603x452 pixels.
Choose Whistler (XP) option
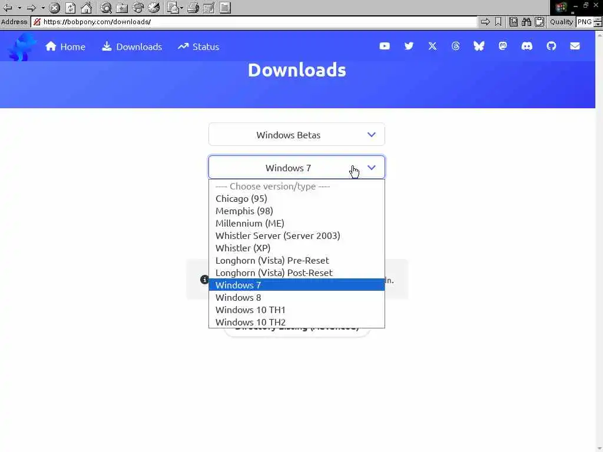[x=297, y=248]
